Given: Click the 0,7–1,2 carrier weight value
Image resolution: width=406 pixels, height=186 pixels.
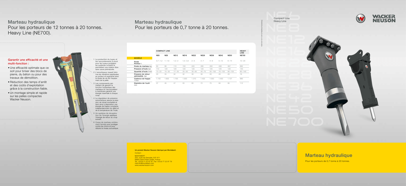Looking at the screenshot, I should tap(159, 61).
